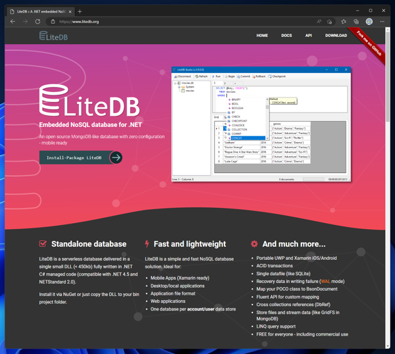Open the Collections panel
This screenshot has width=395, height=354.
point(356,22)
